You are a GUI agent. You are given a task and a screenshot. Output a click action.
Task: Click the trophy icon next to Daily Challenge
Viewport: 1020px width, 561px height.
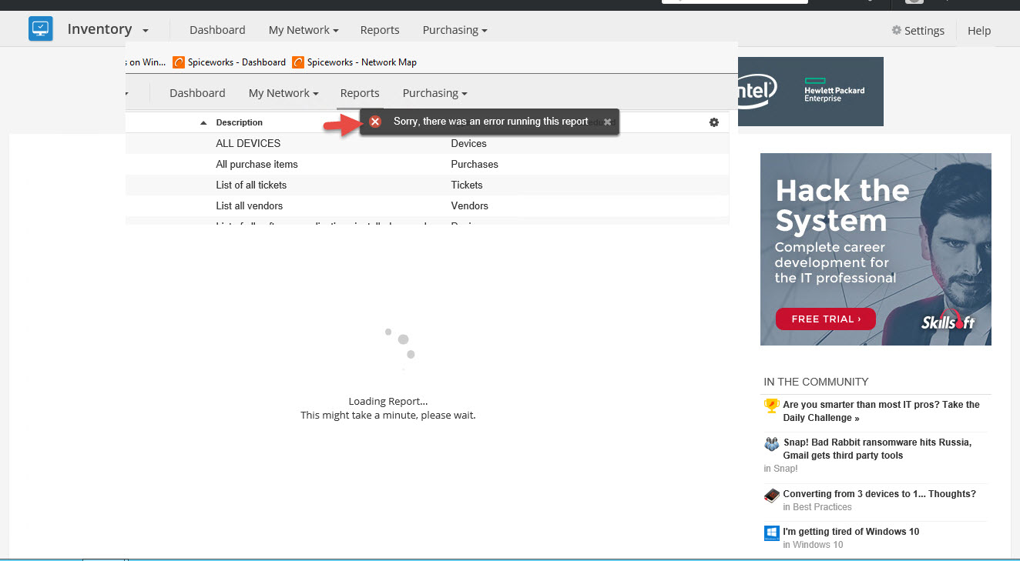771,405
